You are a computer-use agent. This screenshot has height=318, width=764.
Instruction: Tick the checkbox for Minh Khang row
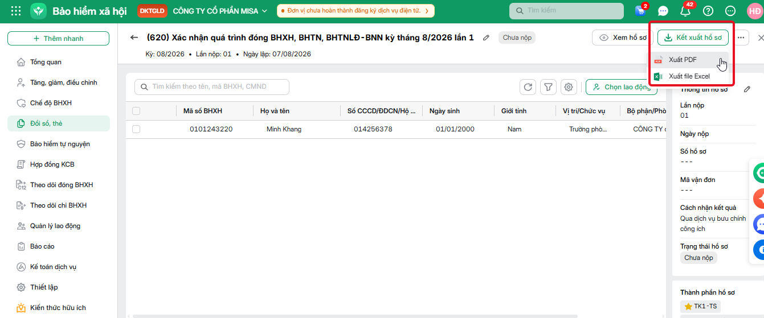(x=136, y=129)
